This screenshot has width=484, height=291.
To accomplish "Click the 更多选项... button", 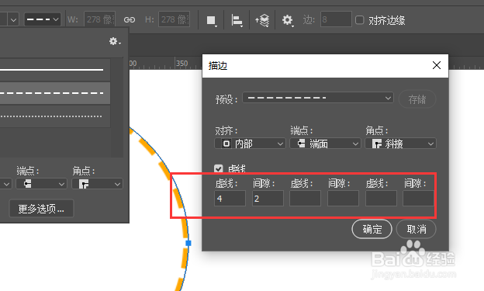I will coord(41,209).
